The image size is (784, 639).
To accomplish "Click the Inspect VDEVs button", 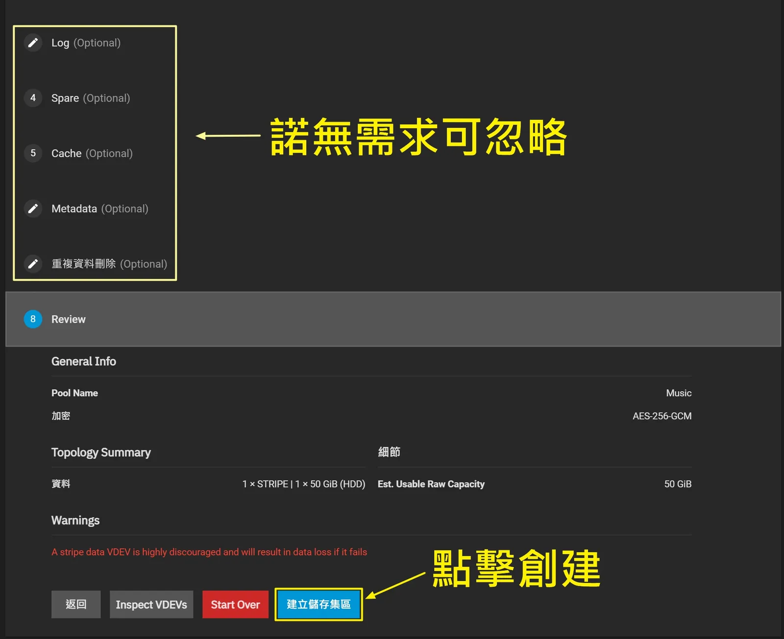I will [x=151, y=604].
